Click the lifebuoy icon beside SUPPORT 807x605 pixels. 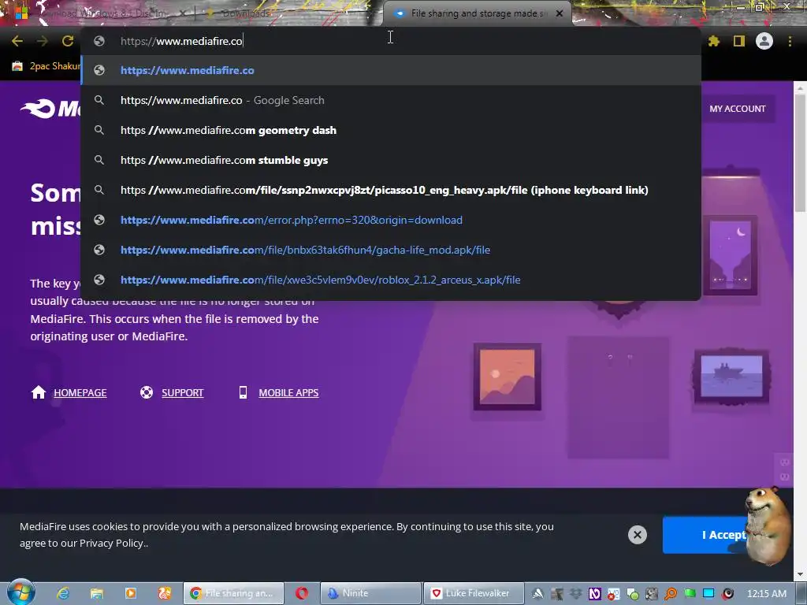(147, 392)
